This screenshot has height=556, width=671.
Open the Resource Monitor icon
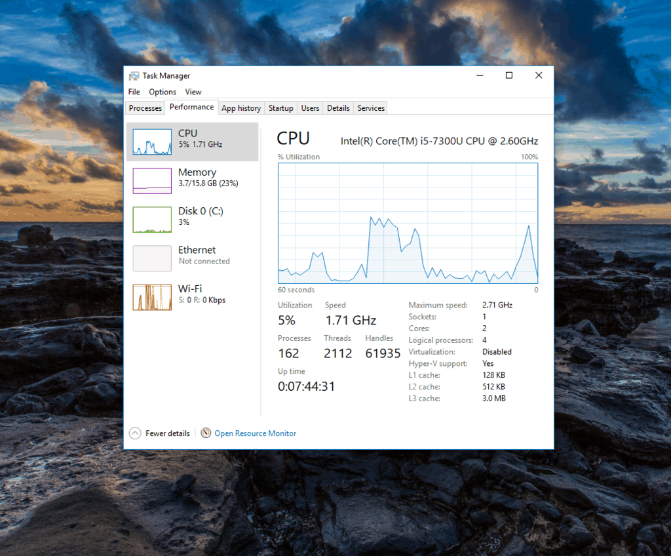click(x=206, y=433)
